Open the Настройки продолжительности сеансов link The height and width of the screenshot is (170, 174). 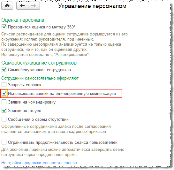(39, 163)
